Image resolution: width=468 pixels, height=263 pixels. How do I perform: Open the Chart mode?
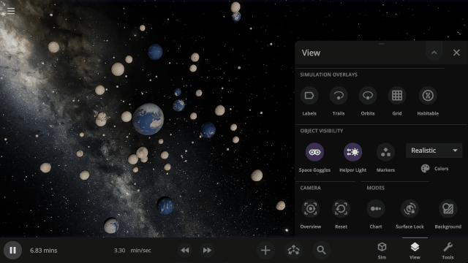pyautogui.click(x=376, y=209)
